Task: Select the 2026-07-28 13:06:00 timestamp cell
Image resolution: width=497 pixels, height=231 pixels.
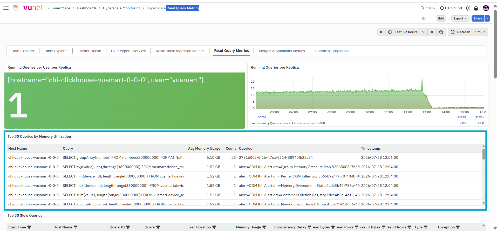Action: tap(379, 157)
